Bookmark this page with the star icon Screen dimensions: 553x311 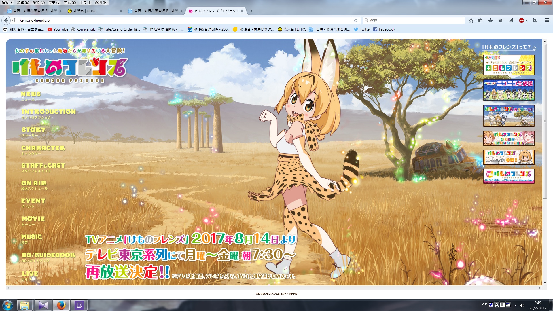point(471,20)
